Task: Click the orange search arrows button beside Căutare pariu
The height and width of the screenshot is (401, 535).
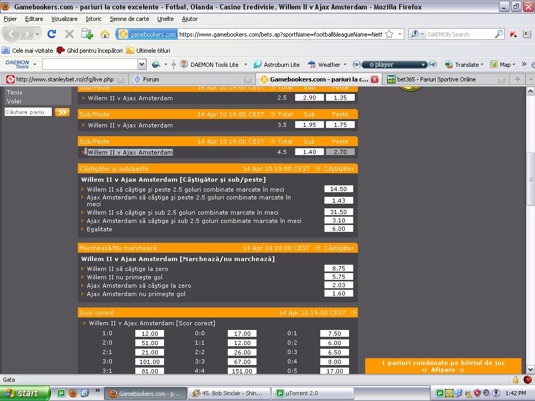Action: (x=62, y=112)
